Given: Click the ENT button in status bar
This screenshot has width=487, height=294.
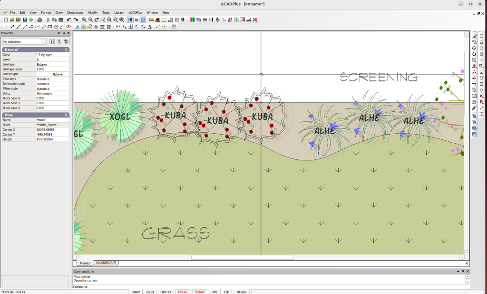Looking at the screenshot, I should 227,292.
